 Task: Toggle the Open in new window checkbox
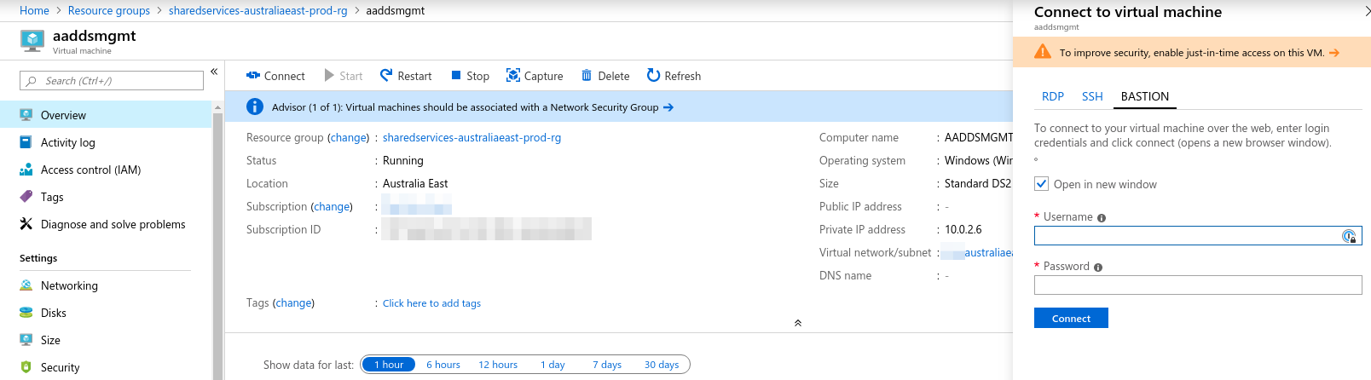point(1041,183)
